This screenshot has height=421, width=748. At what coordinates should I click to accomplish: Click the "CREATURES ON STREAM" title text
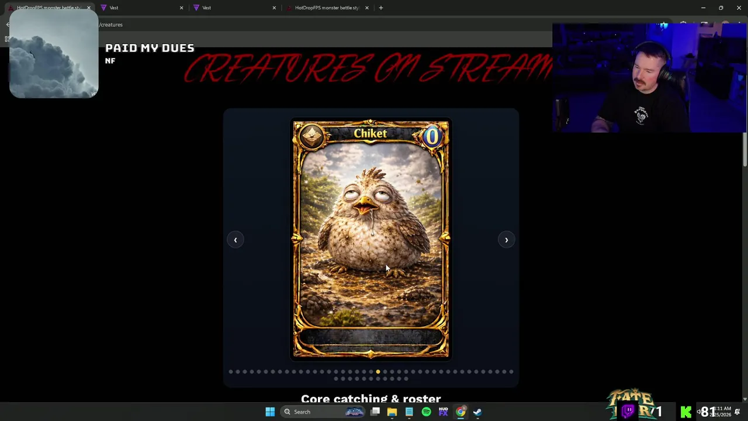[368, 68]
